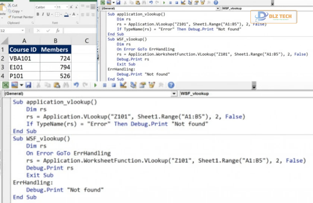Viewport: 313px width, 203px height.
Task: Click Redo arrow in lower VBA toolbar
Action: pos(85,85)
